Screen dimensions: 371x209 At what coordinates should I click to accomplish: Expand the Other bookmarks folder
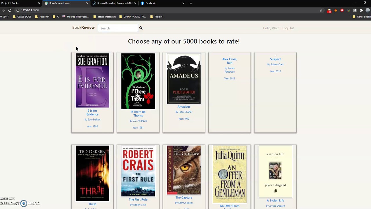tap(362, 17)
